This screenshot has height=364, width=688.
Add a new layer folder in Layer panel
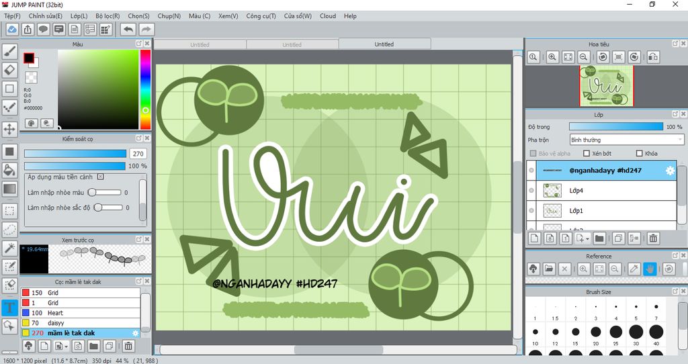click(x=599, y=238)
